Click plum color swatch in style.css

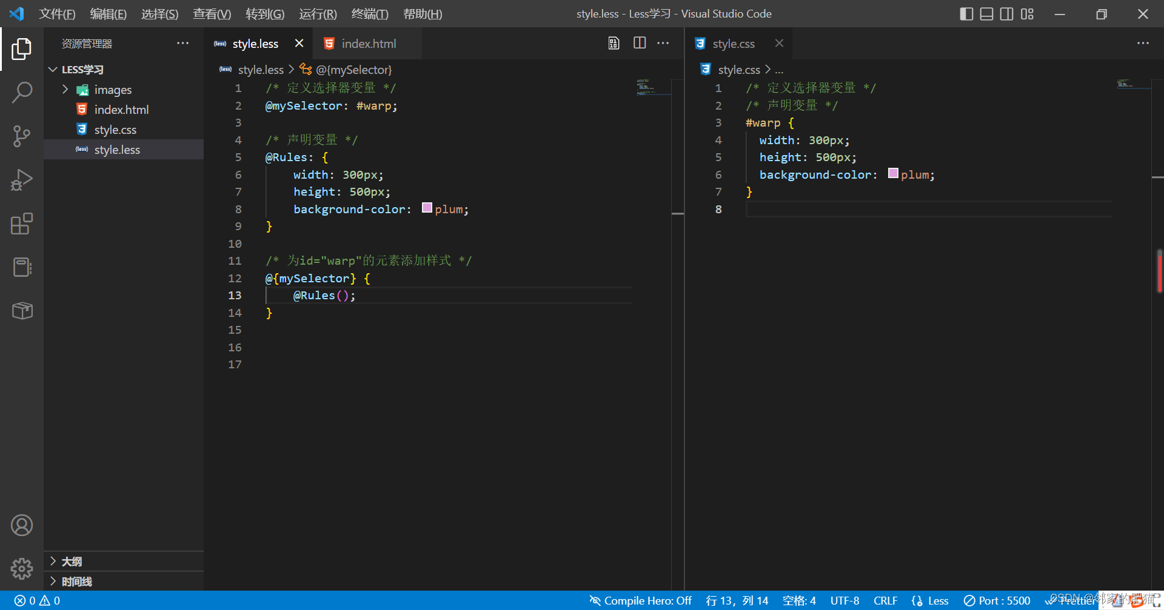pyautogui.click(x=893, y=173)
